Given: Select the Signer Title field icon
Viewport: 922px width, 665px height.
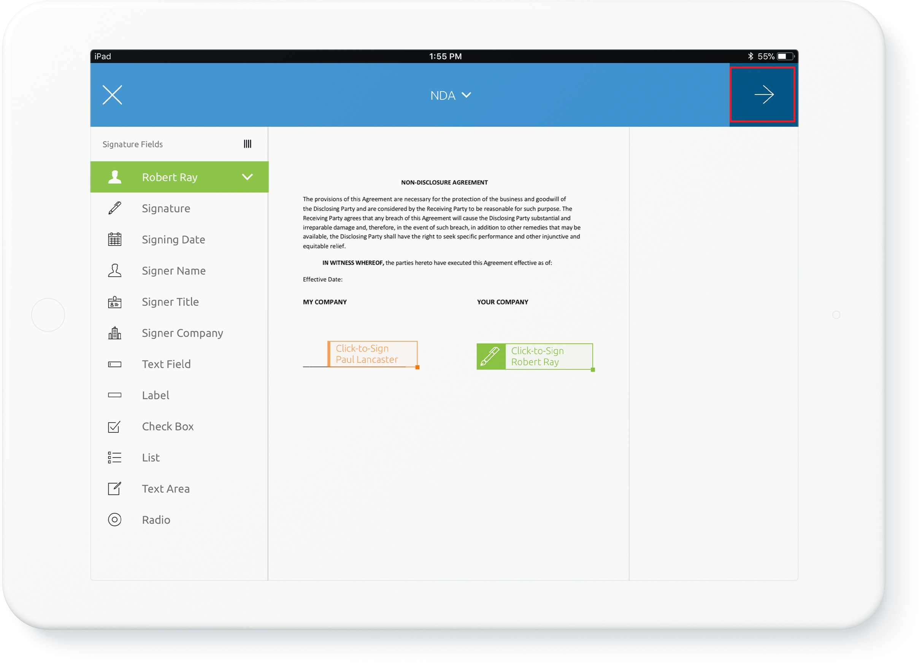Looking at the screenshot, I should click(114, 301).
